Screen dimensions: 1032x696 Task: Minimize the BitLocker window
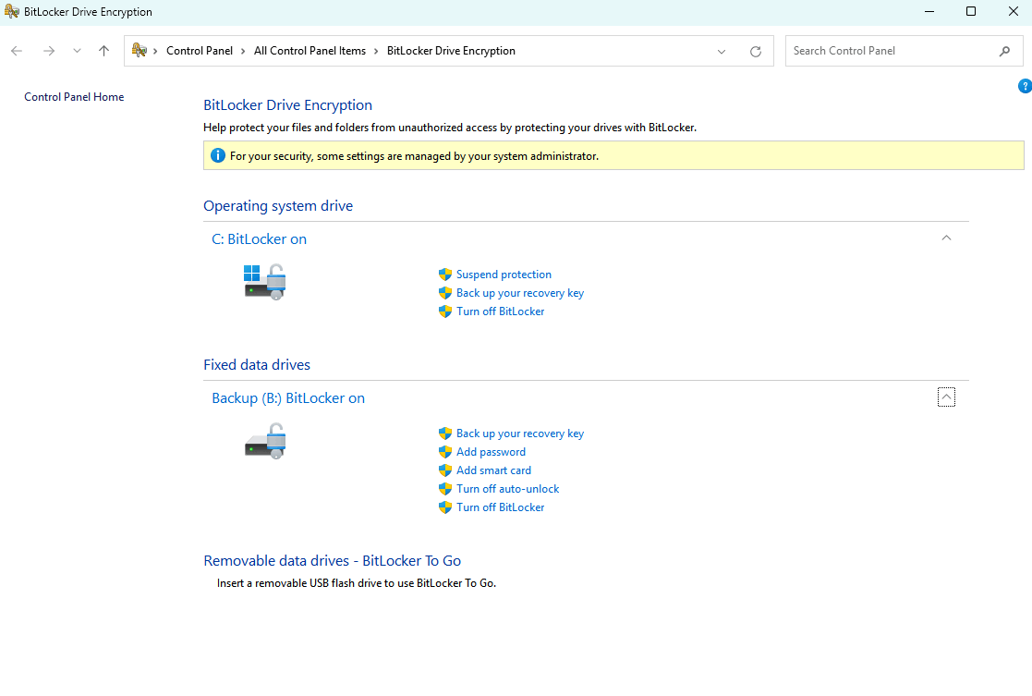(x=929, y=12)
